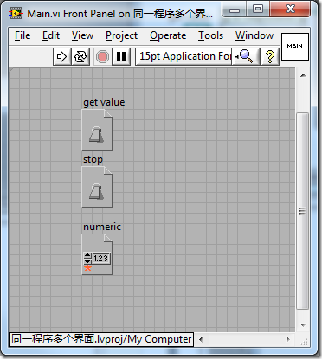This screenshot has height=359, width=322.
Task: Click the MAIN VI icon pane
Action: pyautogui.click(x=295, y=47)
